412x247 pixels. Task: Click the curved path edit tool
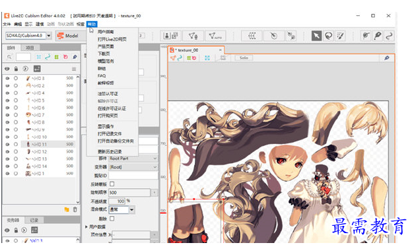(389, 36)
